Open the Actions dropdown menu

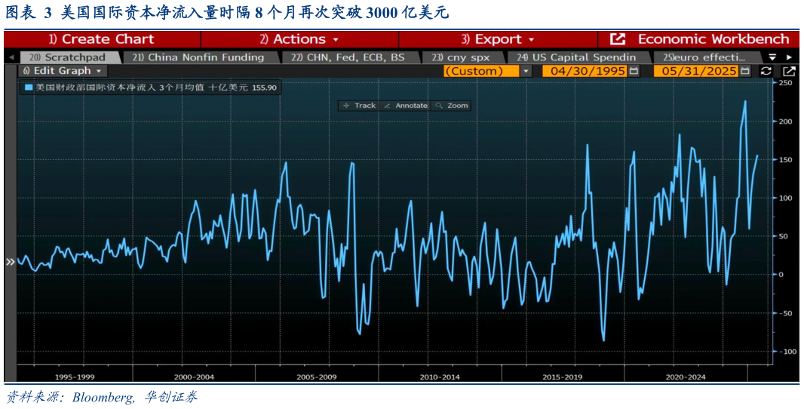(x=299, y=39)
